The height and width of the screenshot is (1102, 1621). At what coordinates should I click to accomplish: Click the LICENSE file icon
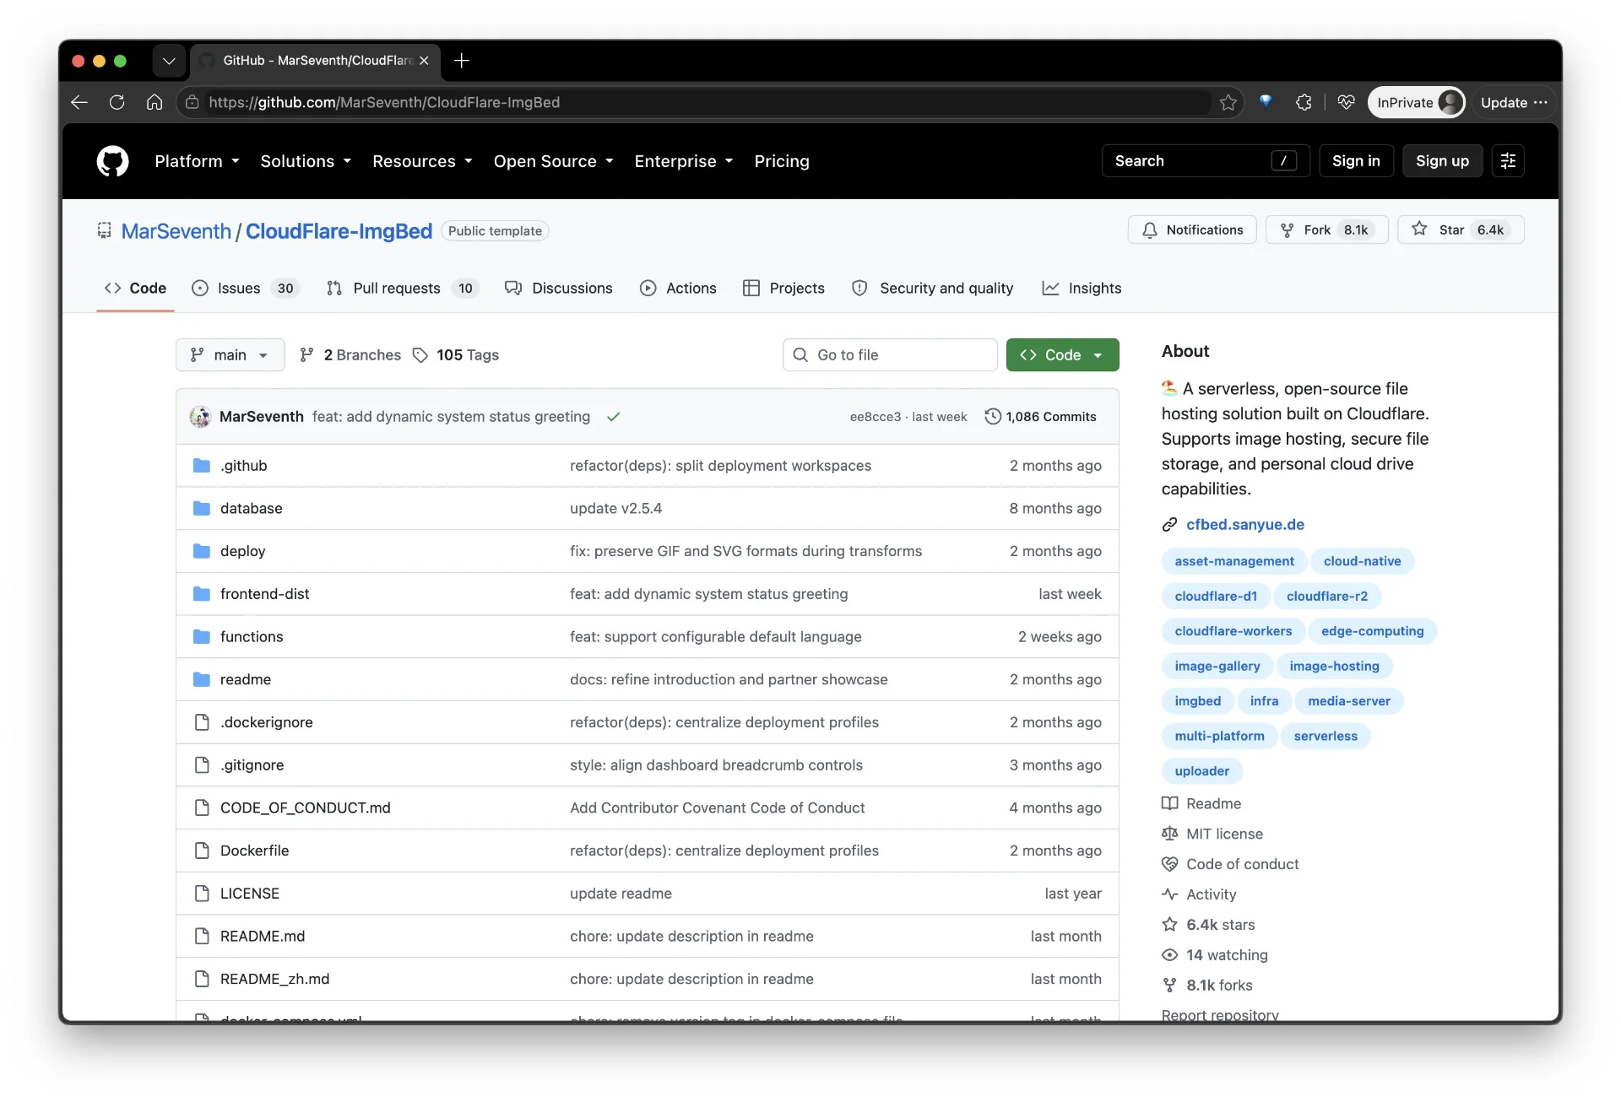[202, 894]
